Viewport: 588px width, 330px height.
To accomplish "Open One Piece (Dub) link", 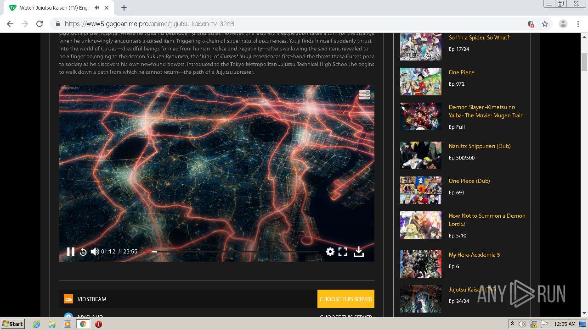I will (x=469, y=181).
